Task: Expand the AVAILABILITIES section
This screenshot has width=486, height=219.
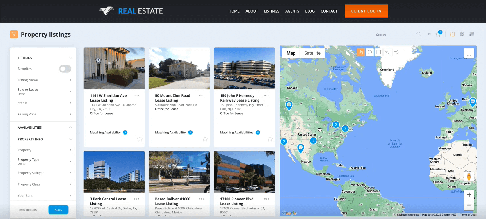Action: pyautogui.click(x=70, y=127)
